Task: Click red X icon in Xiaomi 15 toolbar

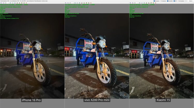Action: pos(156,3)
